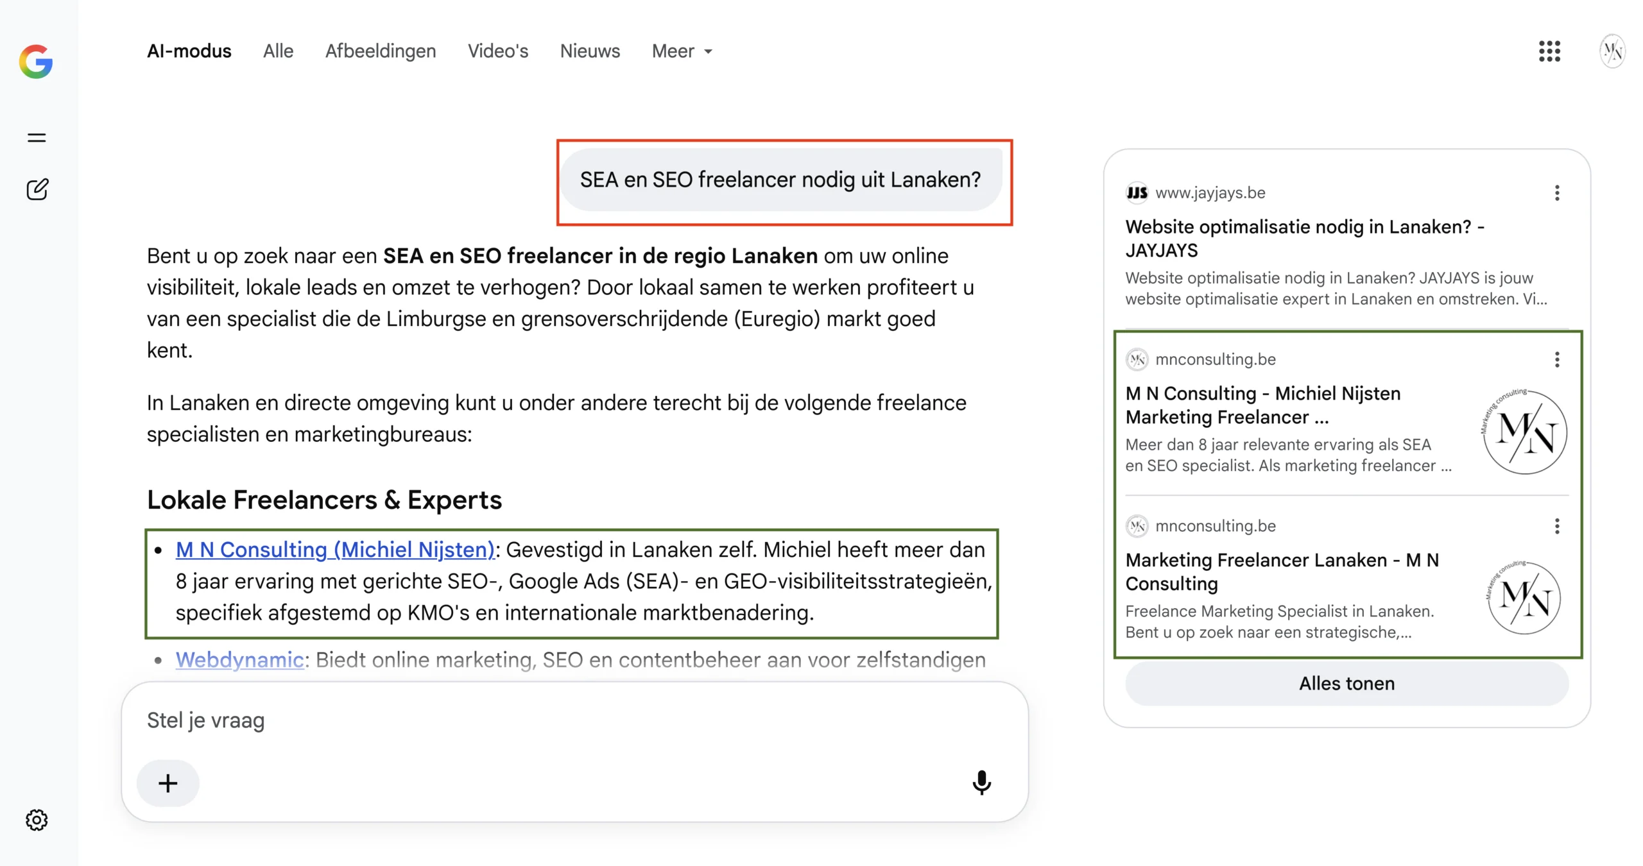Click the bold text 'SEA en SEO freelancer in de regio Lanaken'
Image resolution: width=1643 pixels, height=866 pixels.
pos(600,256)
